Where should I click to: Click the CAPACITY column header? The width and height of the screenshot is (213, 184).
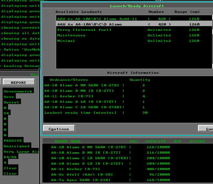click(x=156, y=141)
